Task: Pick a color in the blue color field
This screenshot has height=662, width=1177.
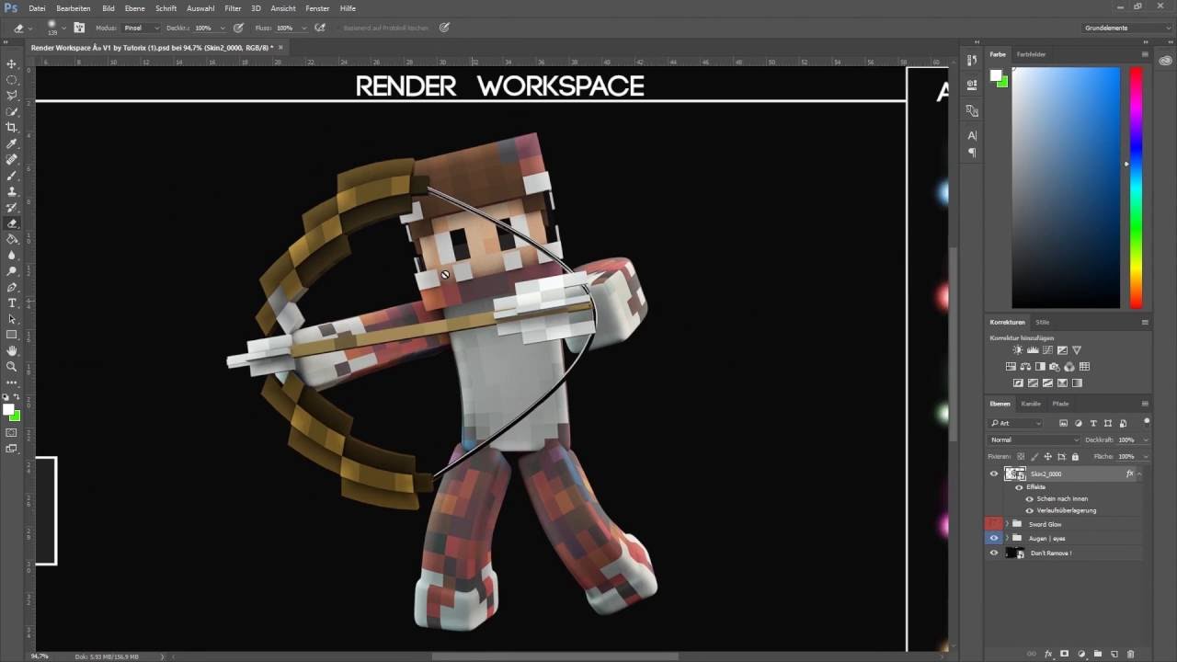Action: pyautogui.click(x=1067, y=188)
